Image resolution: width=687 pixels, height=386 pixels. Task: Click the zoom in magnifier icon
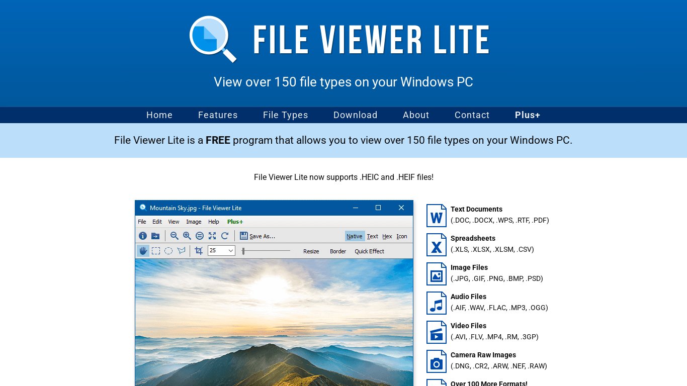187,236
